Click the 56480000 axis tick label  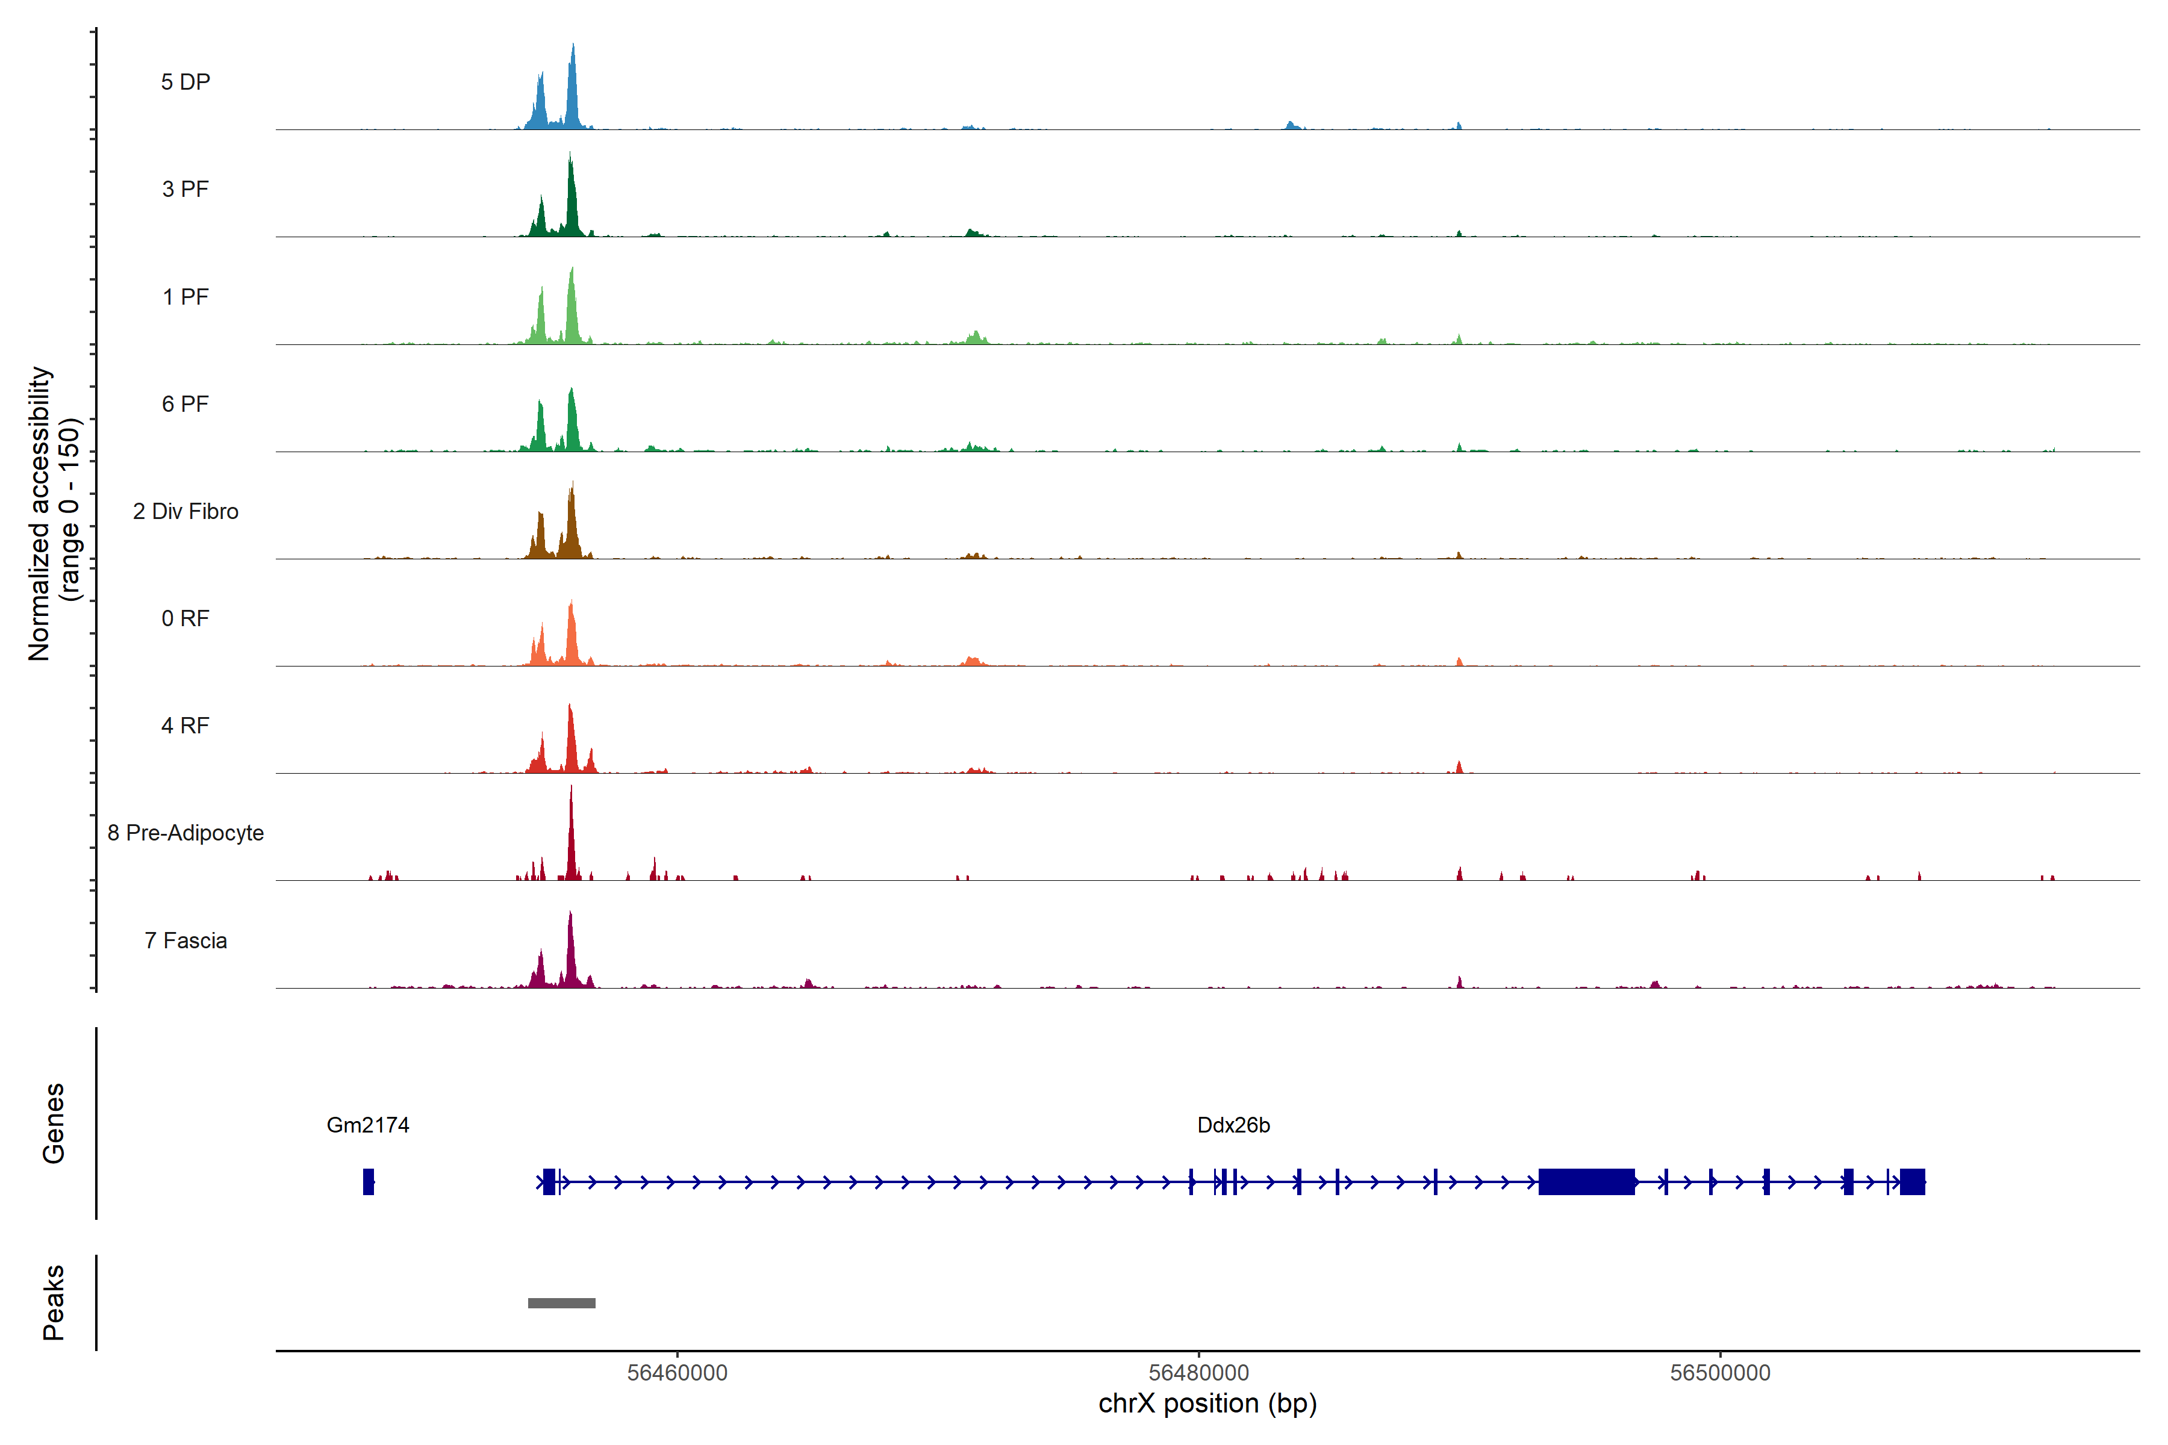(x=1198, y=1373)
